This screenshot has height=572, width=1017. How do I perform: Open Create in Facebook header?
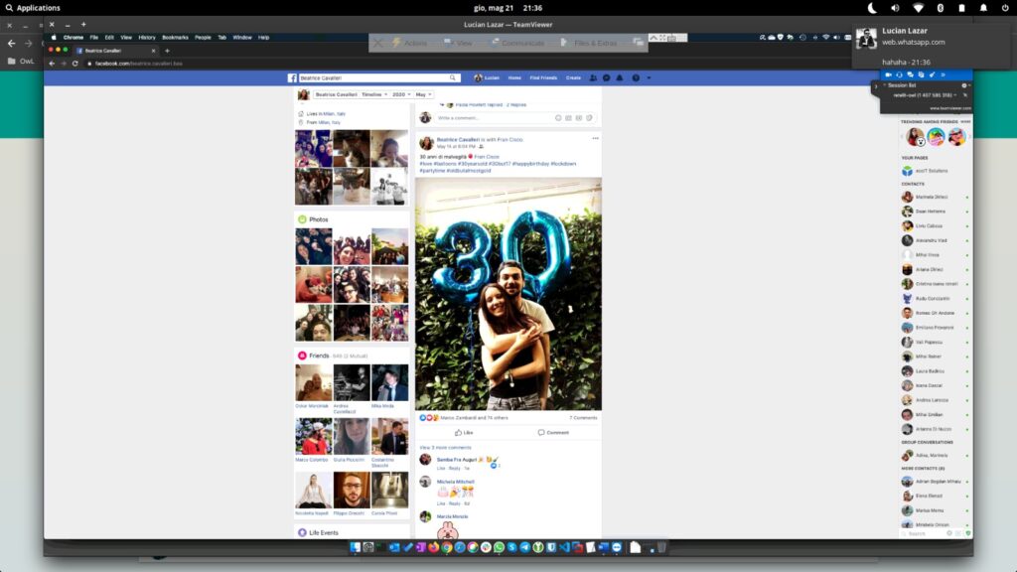coord(573,77)
